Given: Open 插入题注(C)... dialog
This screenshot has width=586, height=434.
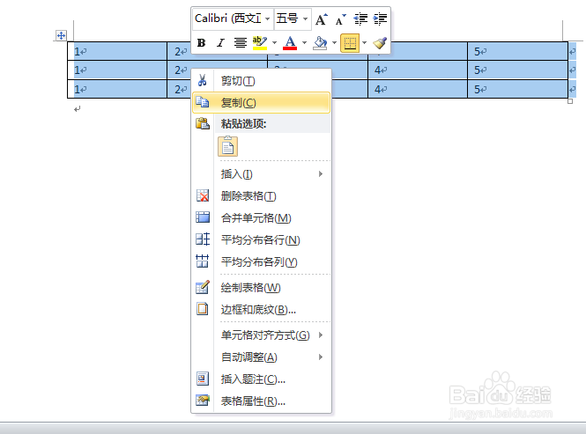Looking at the screenshot, I should click(x=261, y=379).
